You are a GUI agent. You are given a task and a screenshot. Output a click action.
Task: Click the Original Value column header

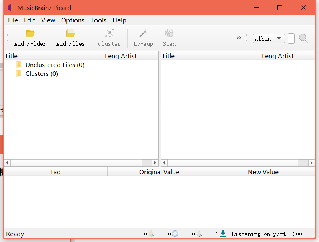point(159,172)
